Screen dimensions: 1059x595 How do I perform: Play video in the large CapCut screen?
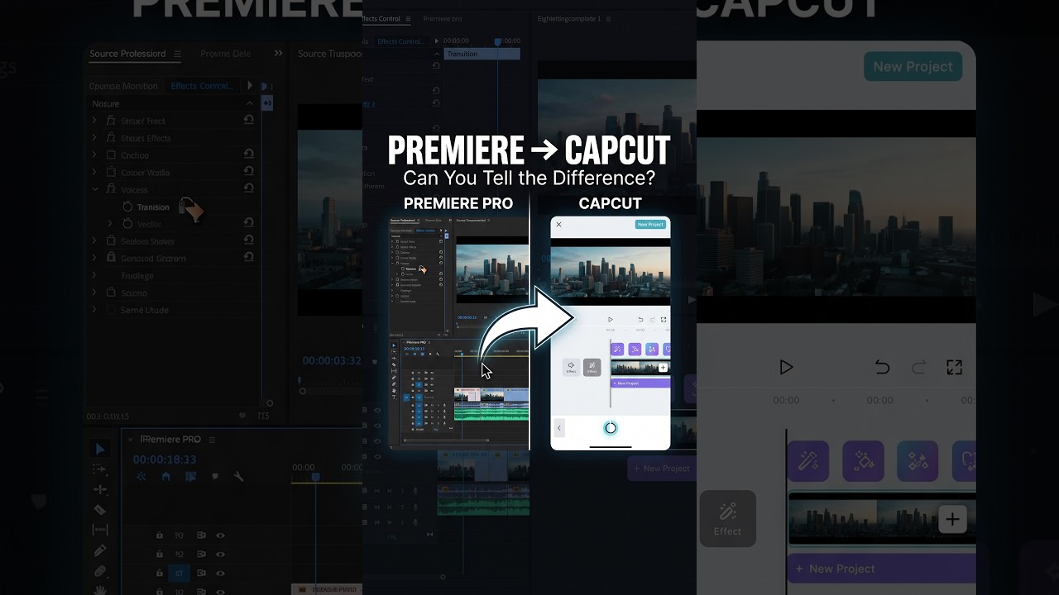click(786, 367)
